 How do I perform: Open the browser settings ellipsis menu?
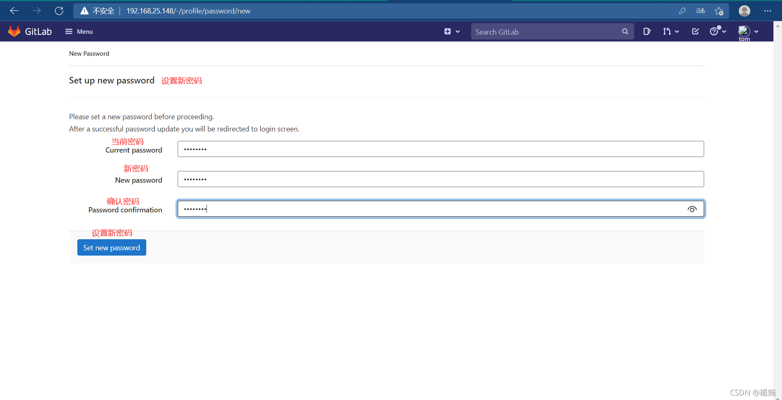(x=768, y=11)
